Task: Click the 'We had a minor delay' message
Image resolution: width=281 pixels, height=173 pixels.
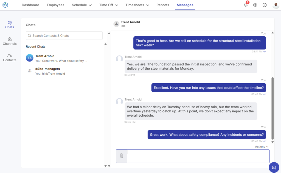Action: click(191, 111)
